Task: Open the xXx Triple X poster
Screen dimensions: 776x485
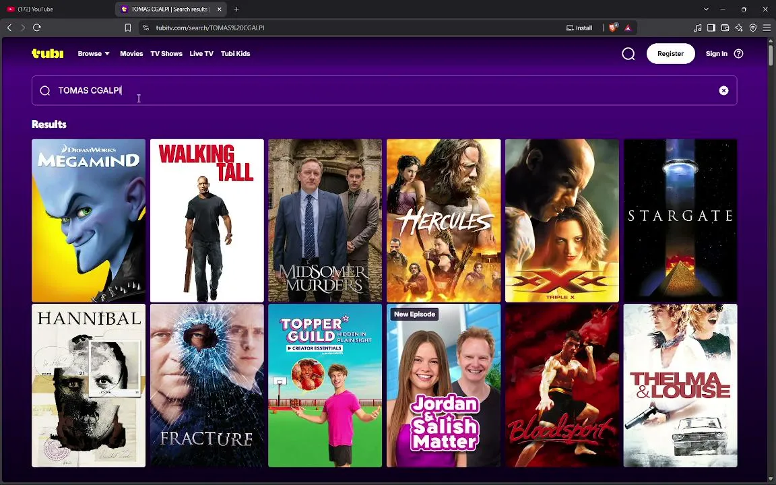Action: click(x=562, y=221)
